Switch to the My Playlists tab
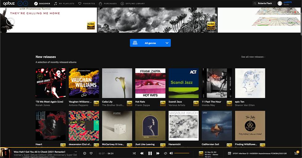 64,3
